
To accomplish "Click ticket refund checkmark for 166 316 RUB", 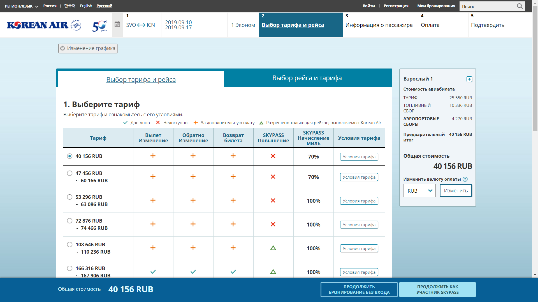I will pos(233,272).
